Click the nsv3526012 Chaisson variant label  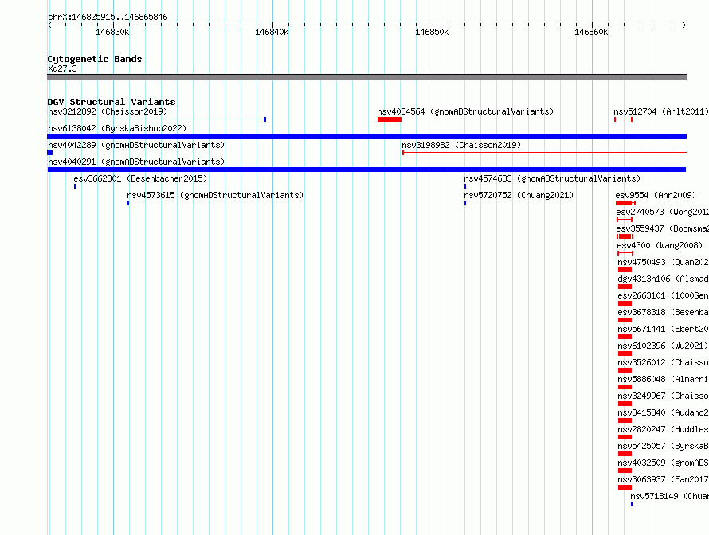(x=664, y=362)
